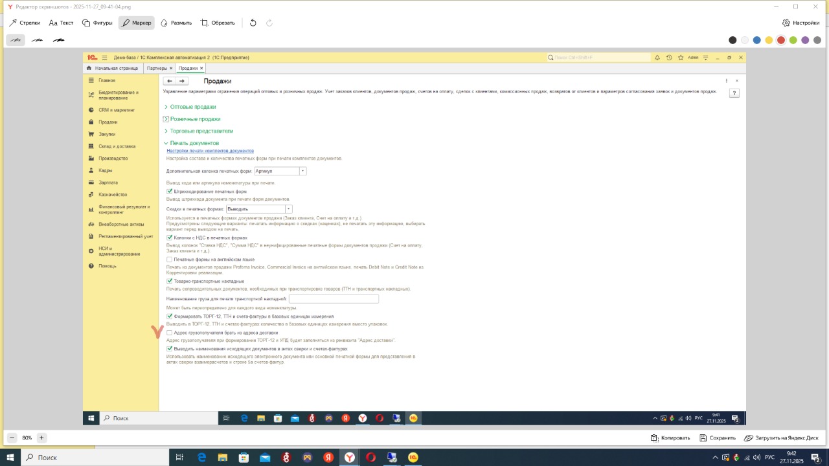Open Task View on the taskbar
Viewport: 829px width, 466px height.
(x=180, y=458)
